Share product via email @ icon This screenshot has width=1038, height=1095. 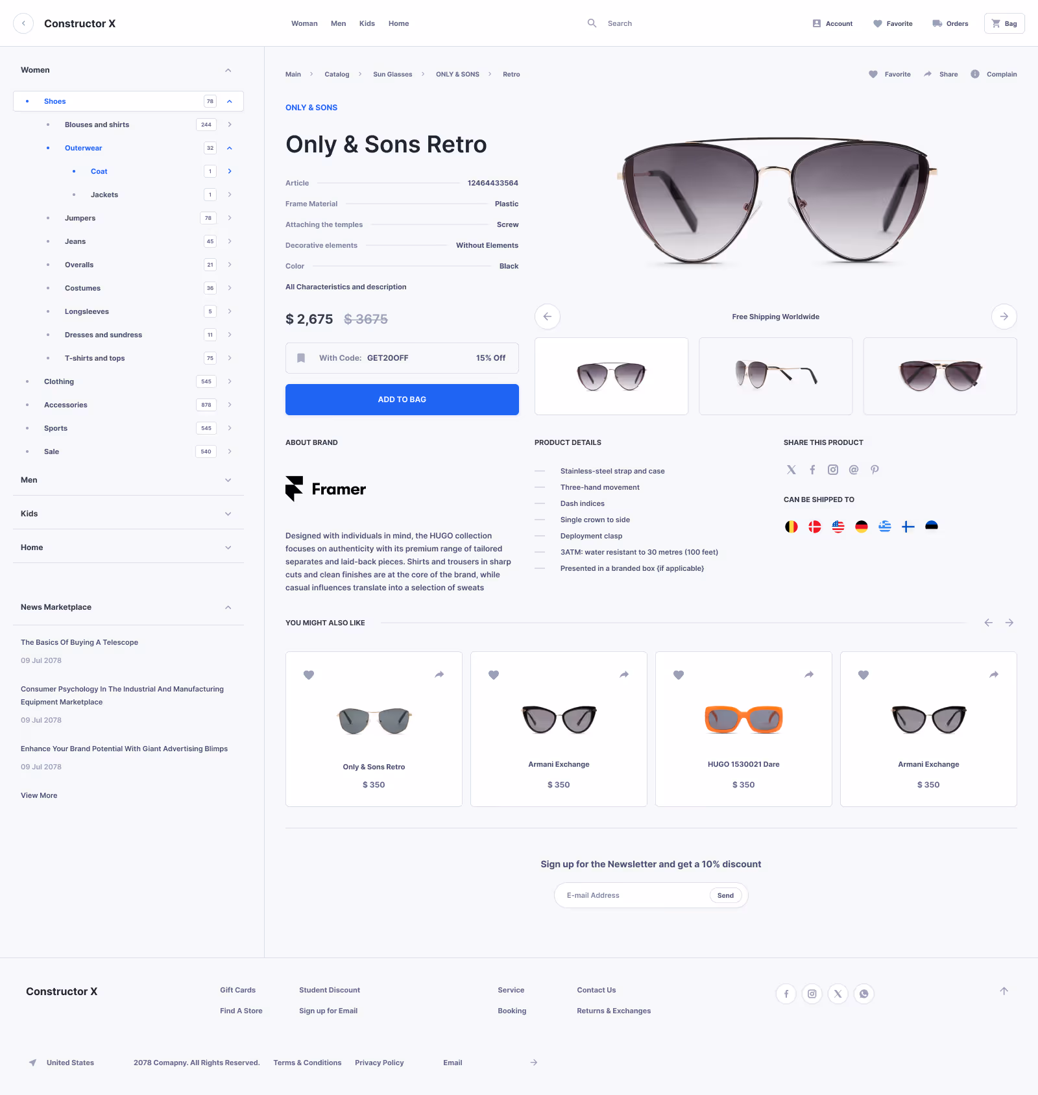click(854, 470)
